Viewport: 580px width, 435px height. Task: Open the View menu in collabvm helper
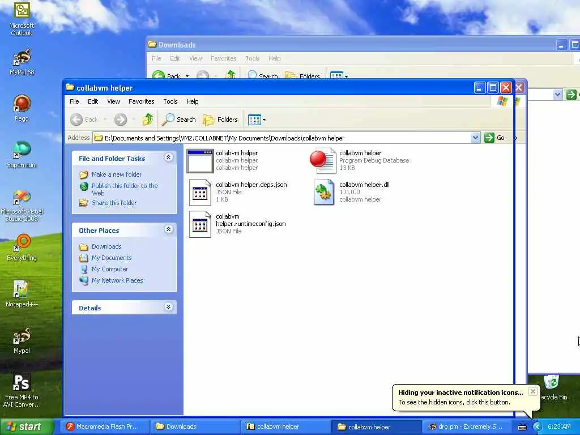(x=113, y=101)
